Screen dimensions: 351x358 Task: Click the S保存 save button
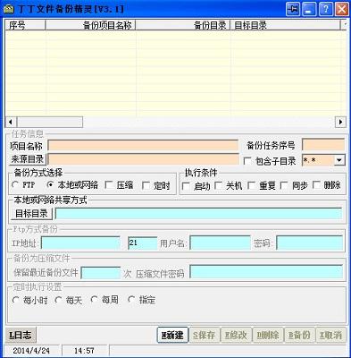(205, 335)
